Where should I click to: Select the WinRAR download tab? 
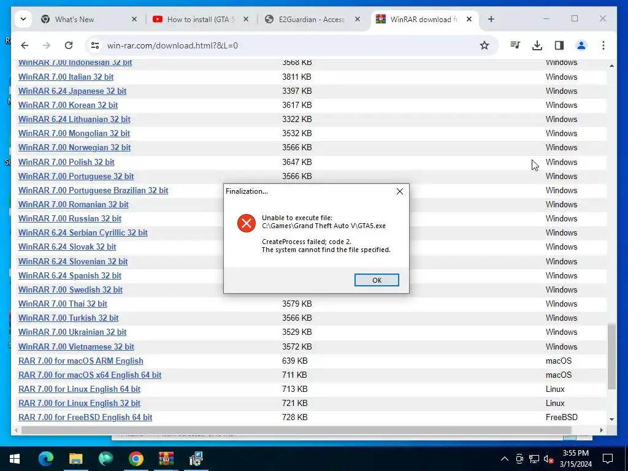(424, 19)
